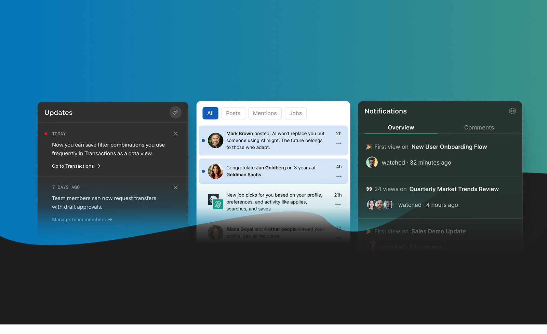Screen dimensions: 547x334
Task: Open options on Jan Goldberg's anniversary post
Action: point(338,176)
